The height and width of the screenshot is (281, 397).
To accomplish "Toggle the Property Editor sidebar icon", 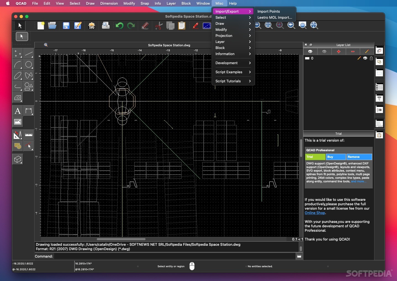I will [x=379, y=87].
